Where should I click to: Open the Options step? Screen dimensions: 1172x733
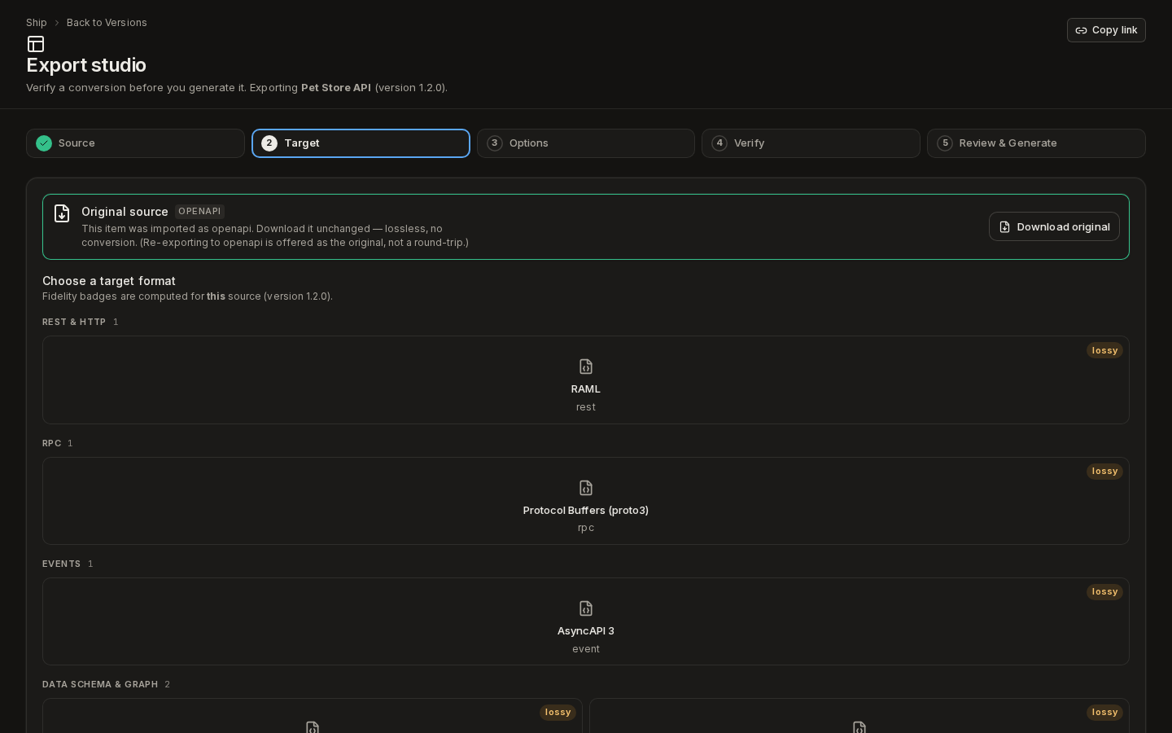point(586,143)
